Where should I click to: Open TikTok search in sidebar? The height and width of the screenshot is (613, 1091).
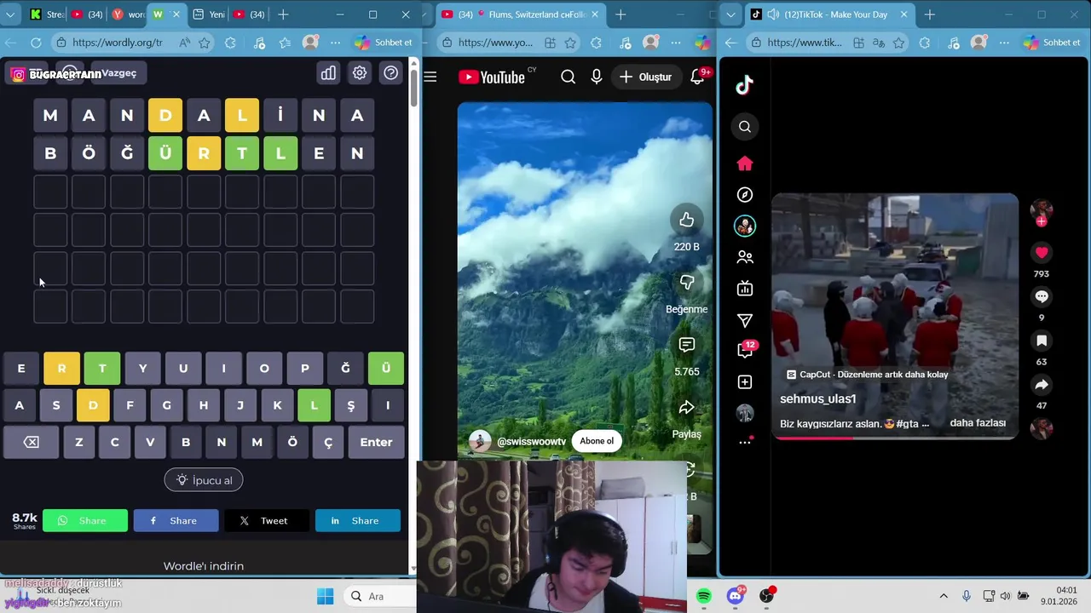pos(745,127)
